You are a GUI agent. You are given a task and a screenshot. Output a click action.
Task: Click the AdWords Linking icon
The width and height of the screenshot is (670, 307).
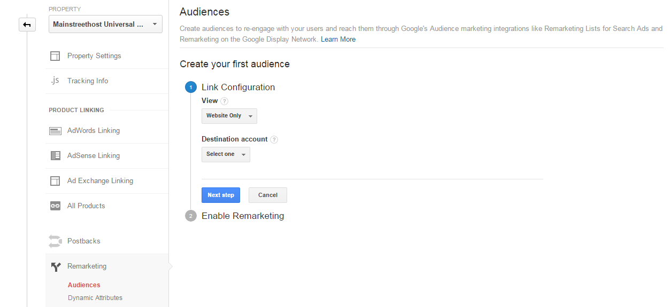pos(55,131)
